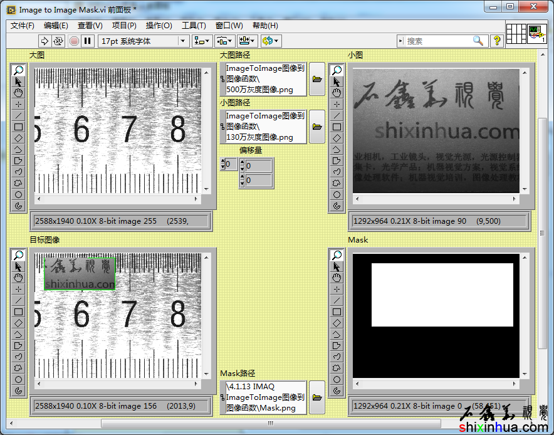Open the Distribute Objects dropdown

tap(224, 41)
